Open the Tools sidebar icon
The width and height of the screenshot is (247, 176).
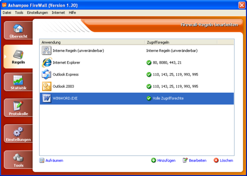click(18, 158)
